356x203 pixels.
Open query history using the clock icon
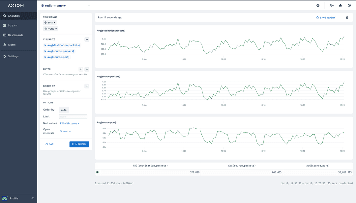tap(349, 5)
